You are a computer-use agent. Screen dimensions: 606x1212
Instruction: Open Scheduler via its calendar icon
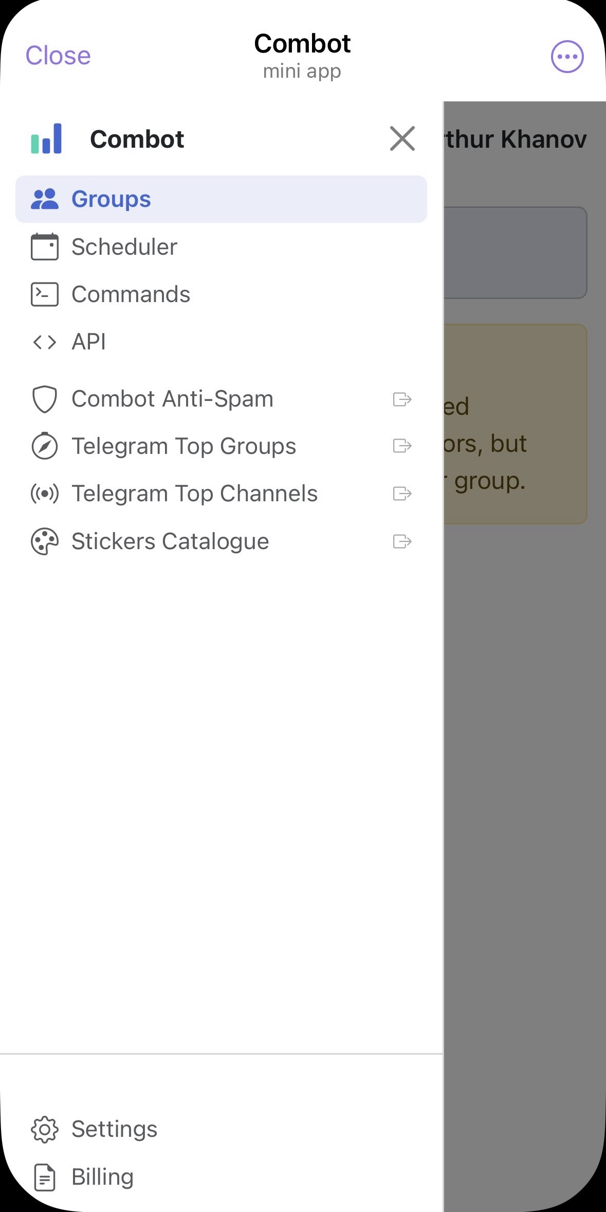tap(45, 247)
